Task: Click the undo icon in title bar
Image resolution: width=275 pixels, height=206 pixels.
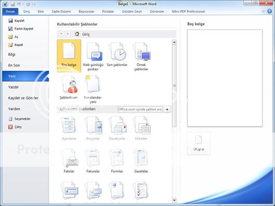Action: point(19,4)
